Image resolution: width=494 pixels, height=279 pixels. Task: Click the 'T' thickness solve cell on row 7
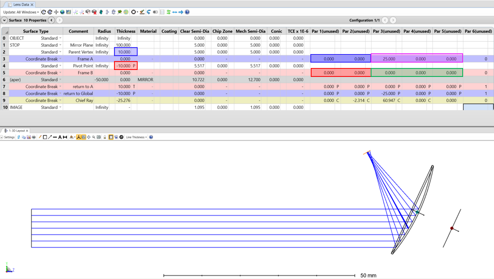tap(134, 87)
